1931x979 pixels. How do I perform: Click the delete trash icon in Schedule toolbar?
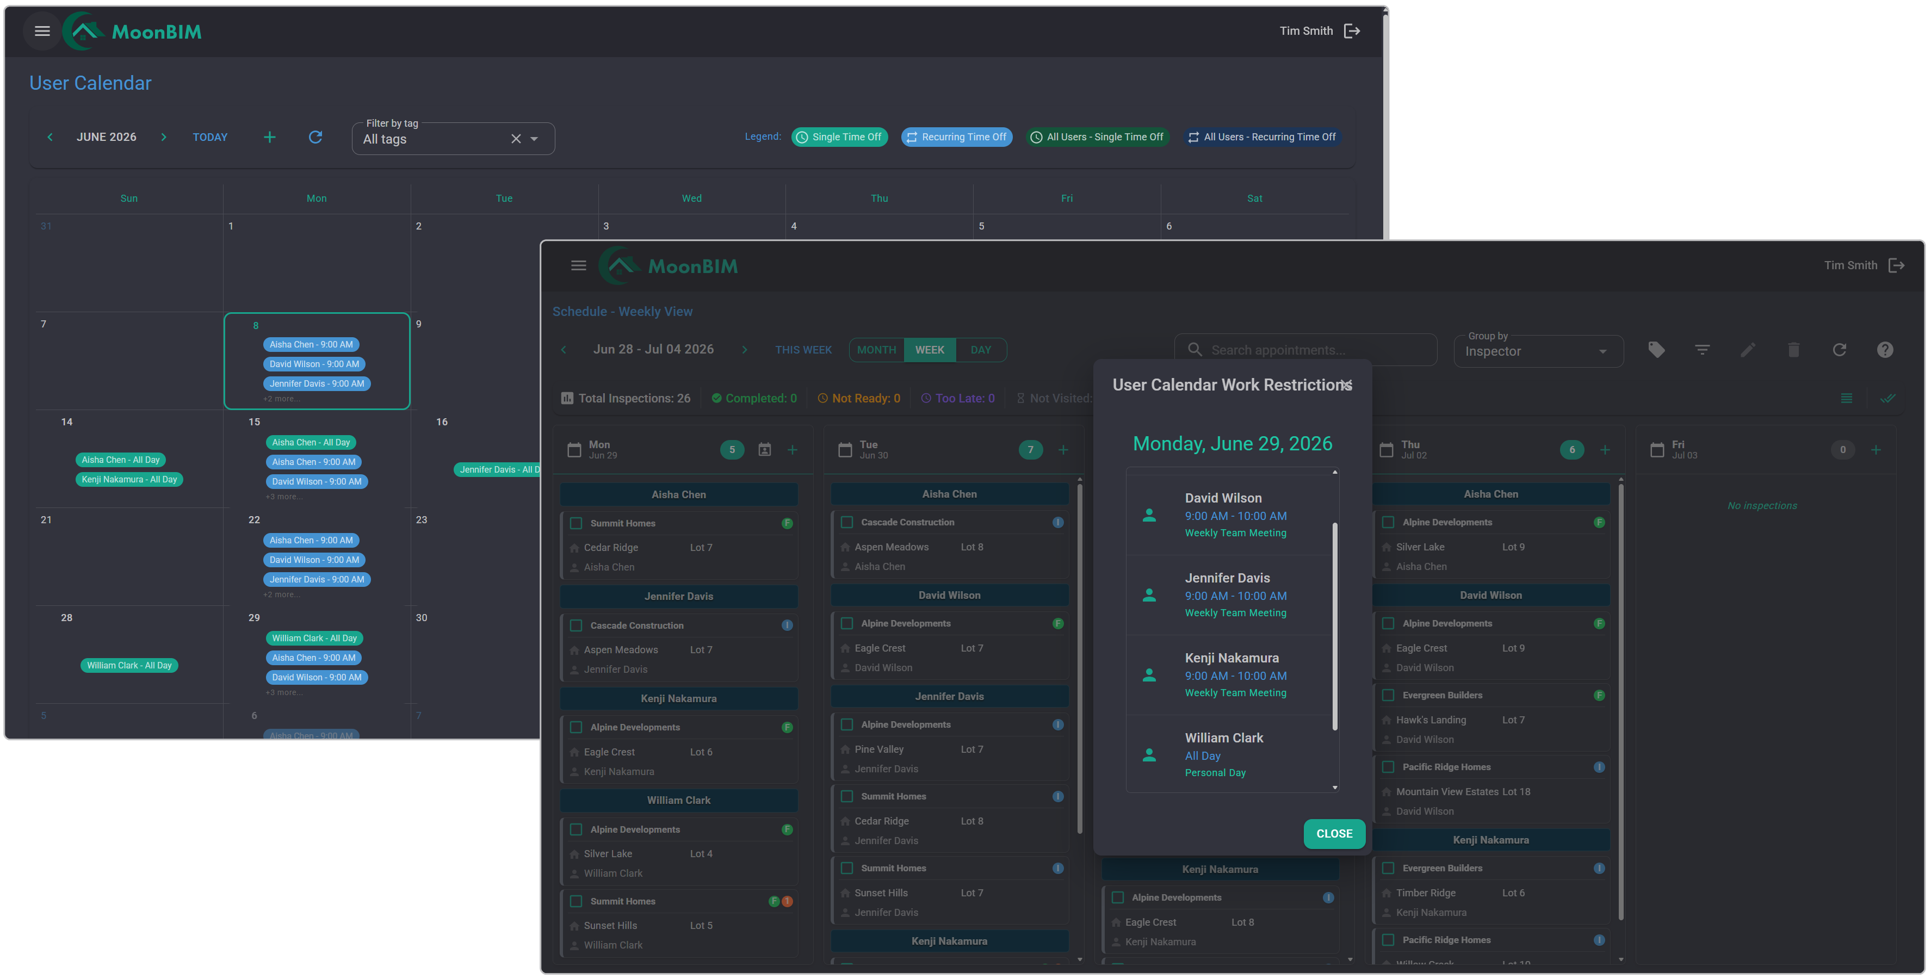[1794, 350]
